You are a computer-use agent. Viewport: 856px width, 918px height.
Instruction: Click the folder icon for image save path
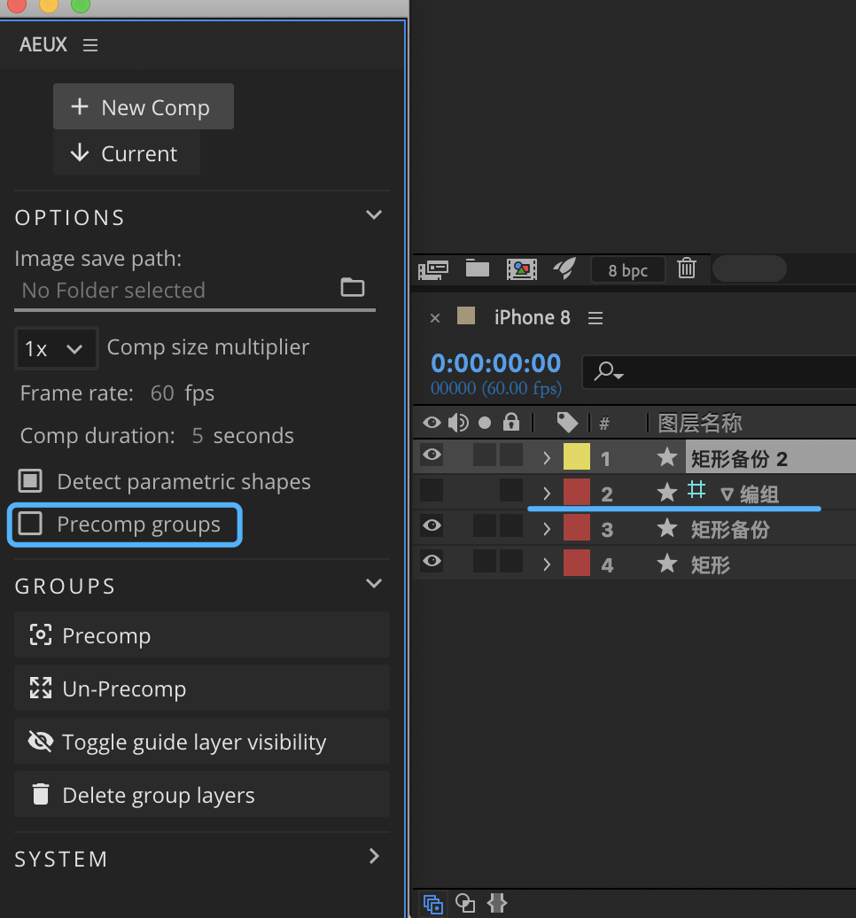tap(353, 287)
